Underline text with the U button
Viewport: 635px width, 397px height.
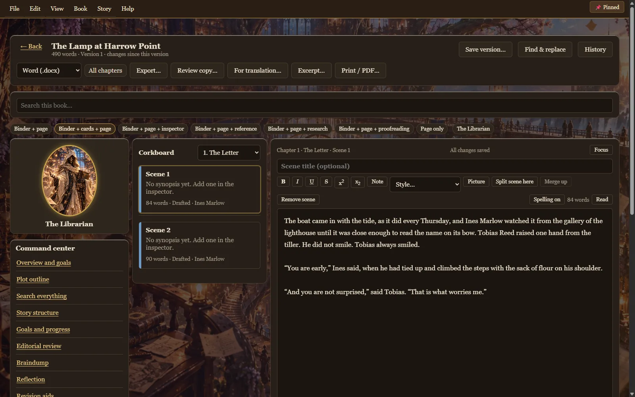click(x=312, y=181)
